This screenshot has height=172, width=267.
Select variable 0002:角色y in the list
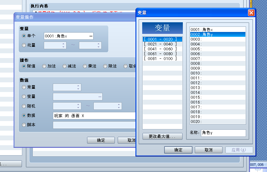(x=218, y=35)
